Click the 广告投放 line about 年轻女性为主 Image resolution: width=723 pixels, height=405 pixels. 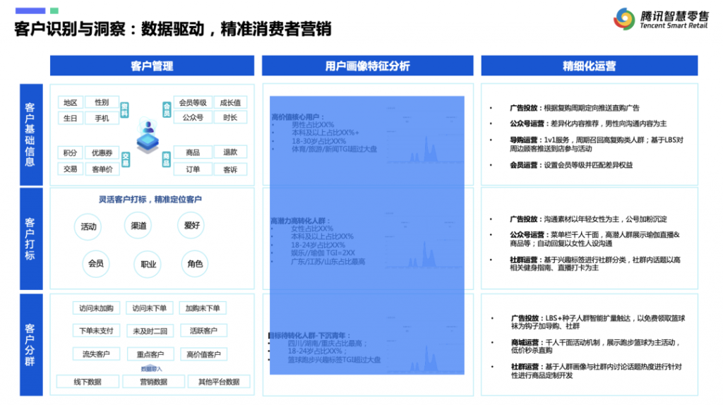pos(588,219)
